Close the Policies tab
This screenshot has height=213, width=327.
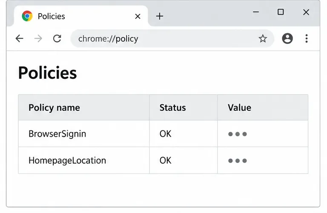point(138,16)
